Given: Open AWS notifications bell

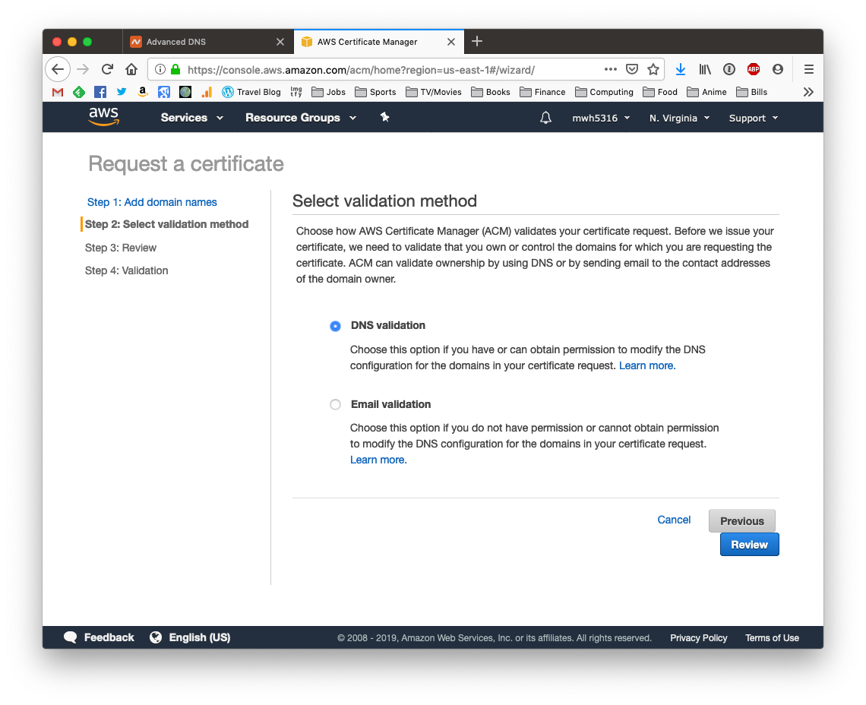Looking at the screenshot, I should (545, 118).
